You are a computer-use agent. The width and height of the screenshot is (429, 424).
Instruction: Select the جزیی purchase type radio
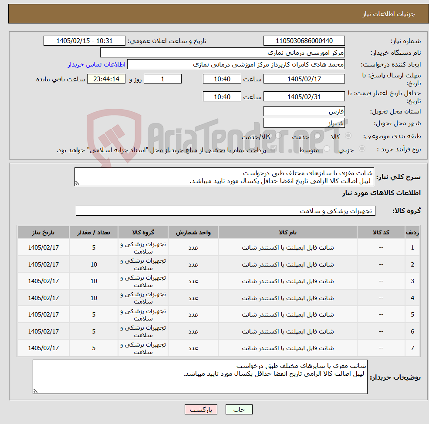click(361, 149)
